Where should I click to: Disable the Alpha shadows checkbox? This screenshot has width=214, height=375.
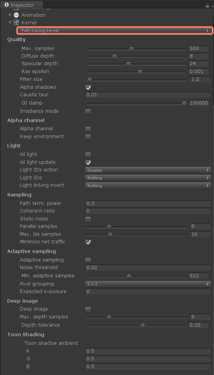tap(88, 87)
